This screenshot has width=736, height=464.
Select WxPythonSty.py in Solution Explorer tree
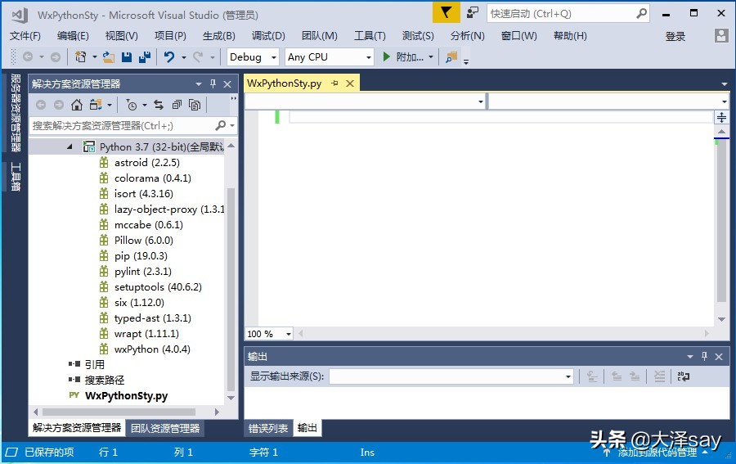pos(126,395)
